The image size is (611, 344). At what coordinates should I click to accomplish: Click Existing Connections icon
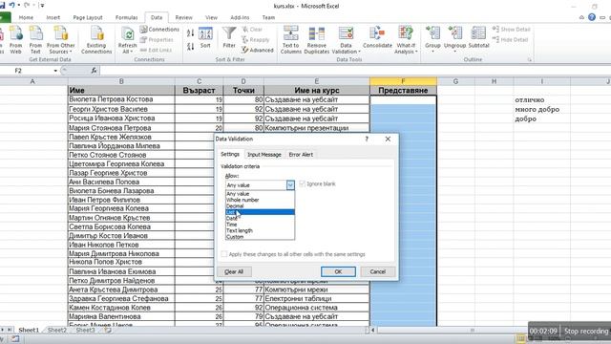point(96,39)
